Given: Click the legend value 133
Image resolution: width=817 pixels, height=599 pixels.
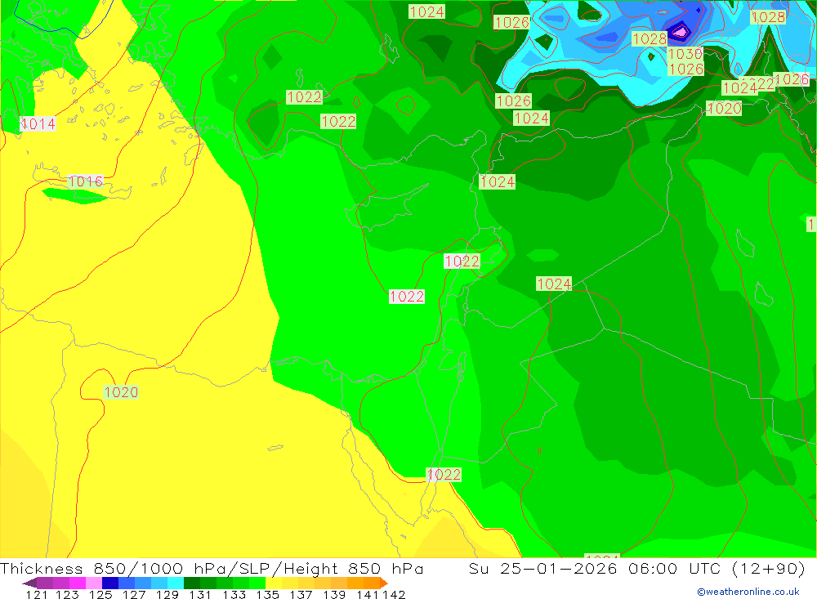Looking at the screenshot, I should pyautogui.click(x=234, y=594).
